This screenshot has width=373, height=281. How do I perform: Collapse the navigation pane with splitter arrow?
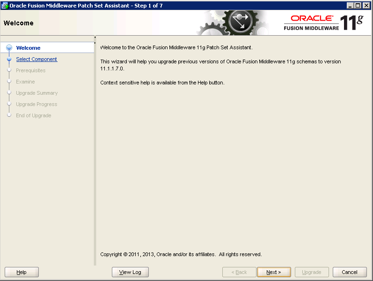pos(95,37)
